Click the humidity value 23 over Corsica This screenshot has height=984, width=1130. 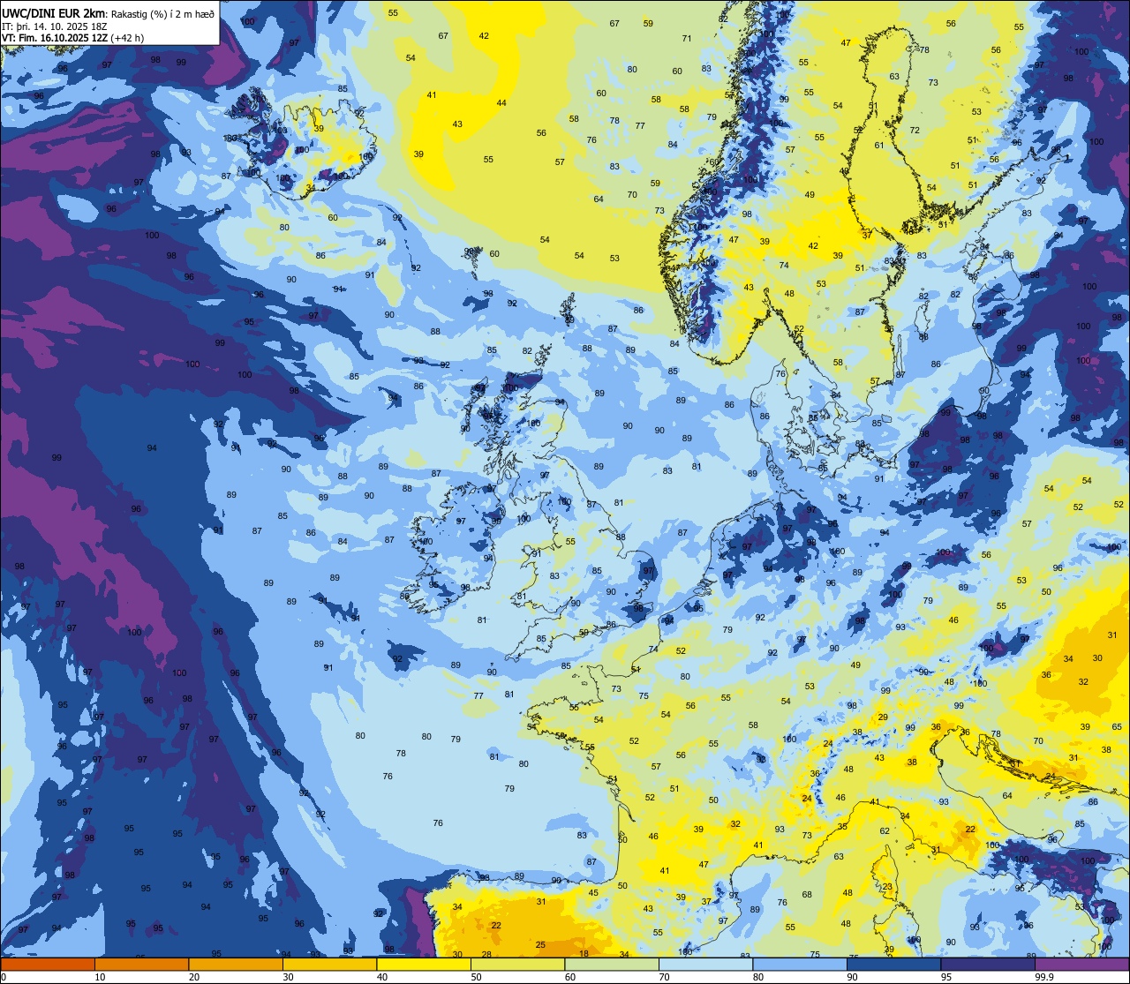coord(888,887)
